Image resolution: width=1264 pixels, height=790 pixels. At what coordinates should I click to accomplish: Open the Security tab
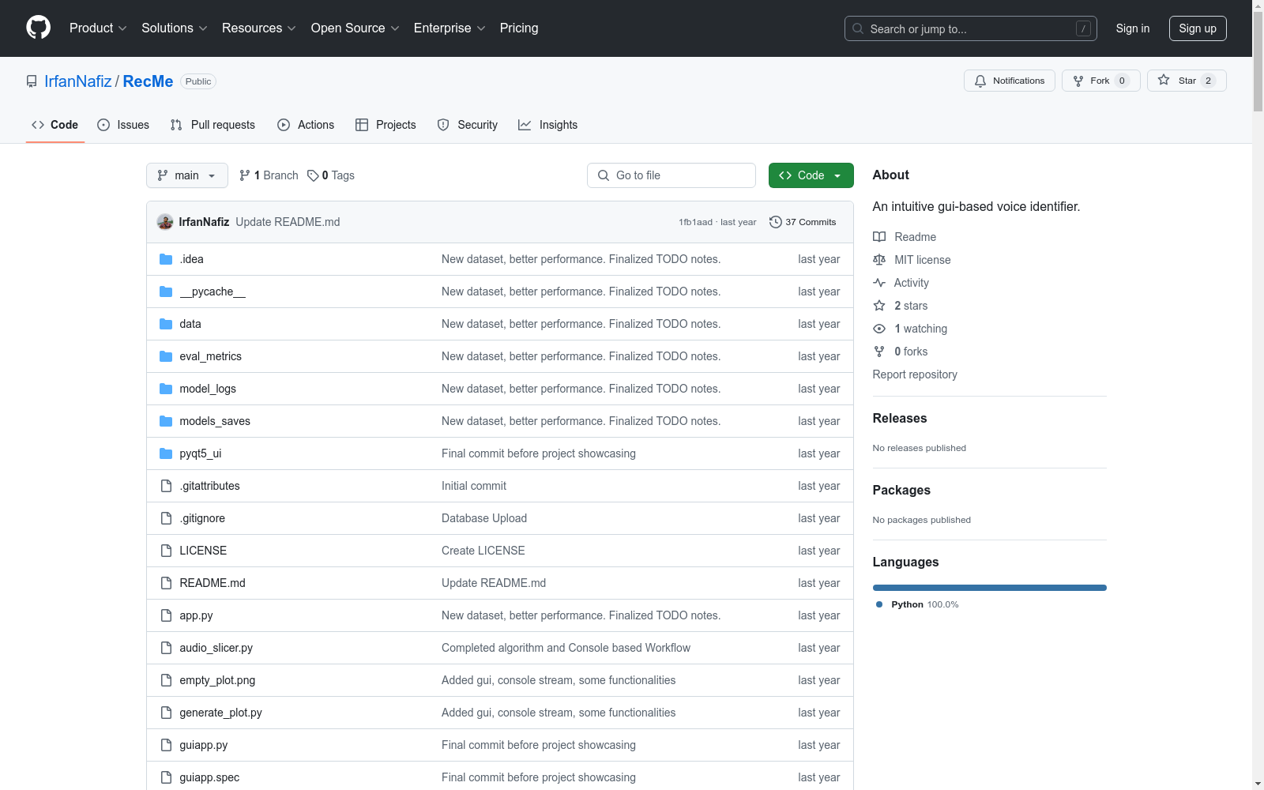click(x=468, y=125)
